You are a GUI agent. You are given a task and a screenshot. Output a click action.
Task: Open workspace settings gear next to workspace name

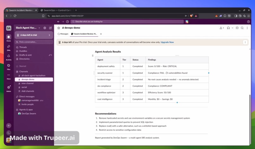(x=45, y=28)
